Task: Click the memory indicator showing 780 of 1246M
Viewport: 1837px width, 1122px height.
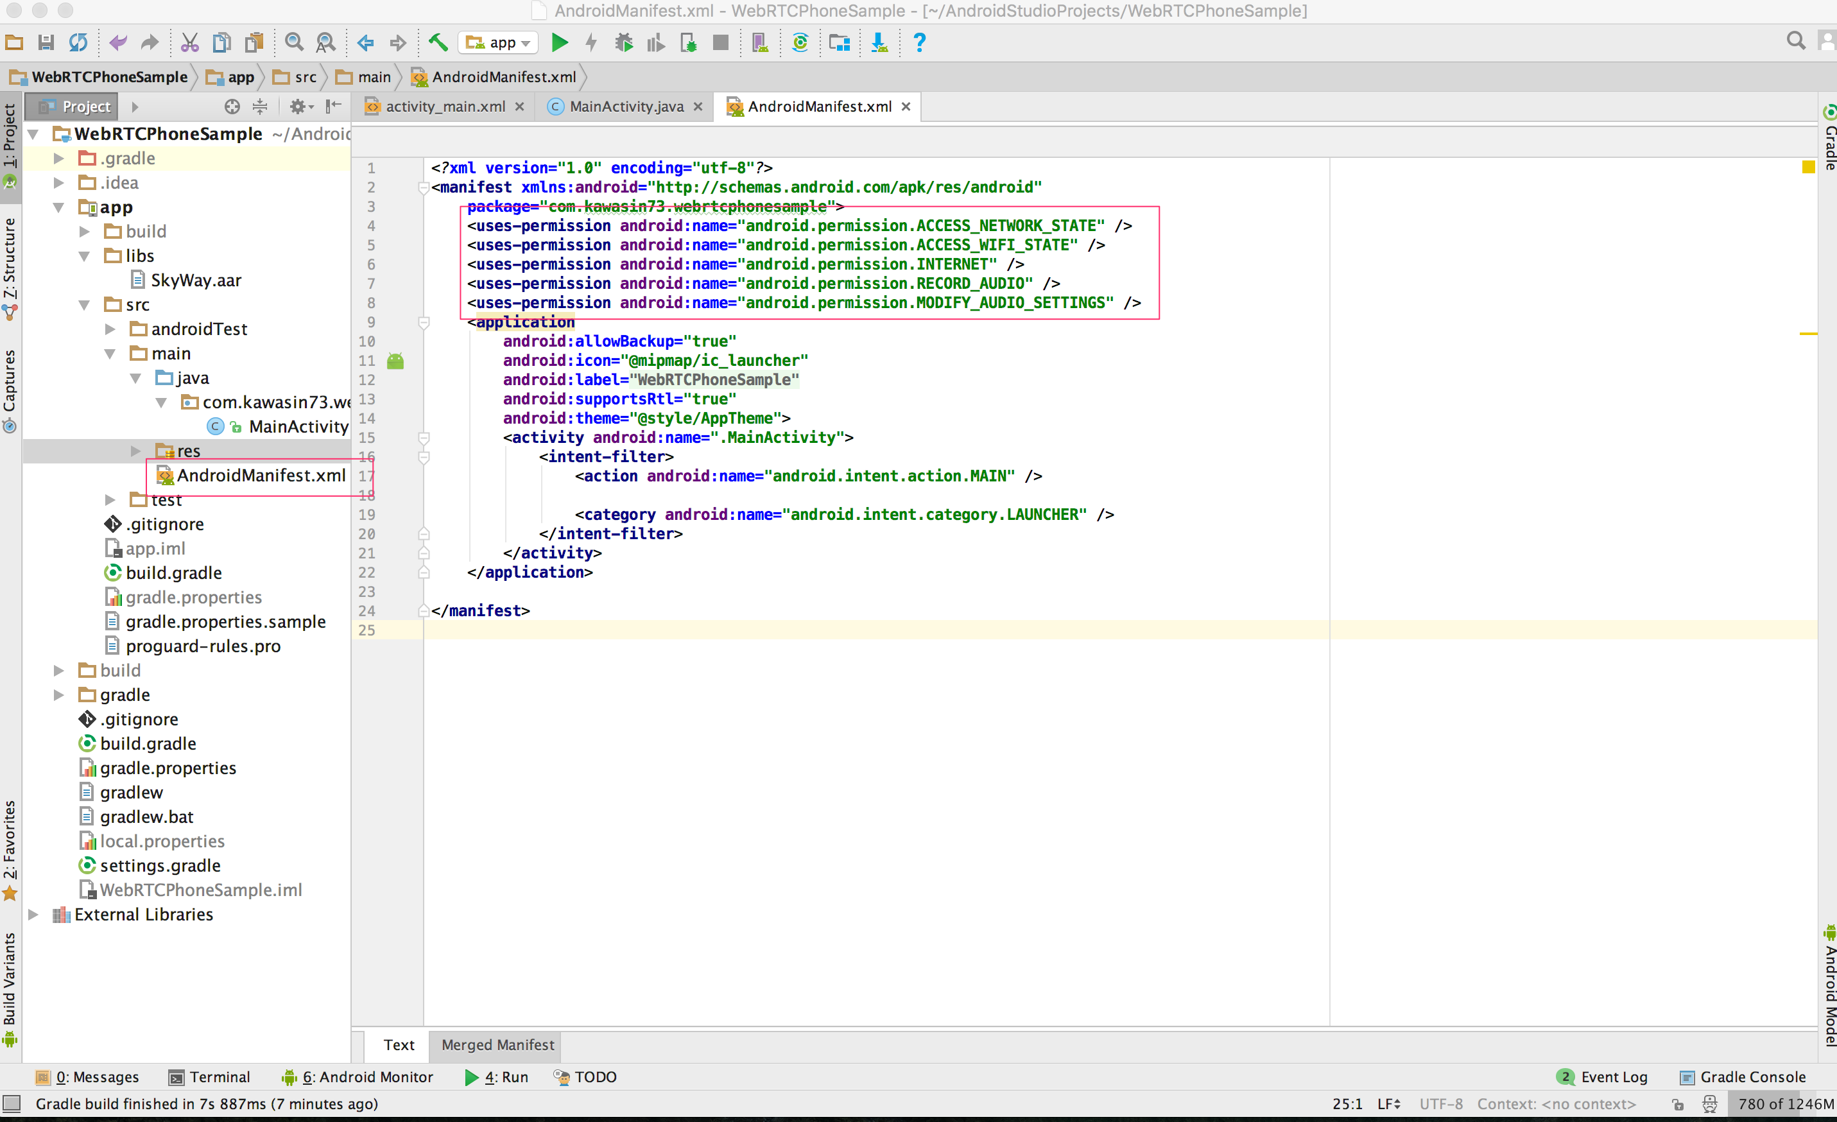Action: click(x=1782, y=1104)
